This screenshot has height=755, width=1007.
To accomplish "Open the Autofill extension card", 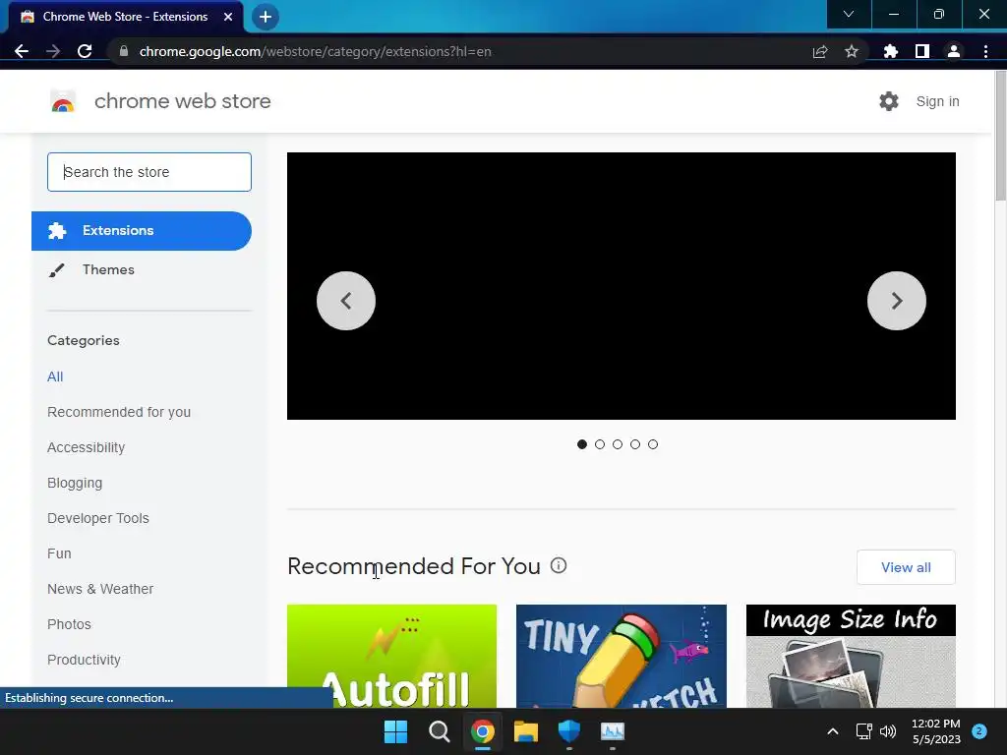I will coord(391,656).
